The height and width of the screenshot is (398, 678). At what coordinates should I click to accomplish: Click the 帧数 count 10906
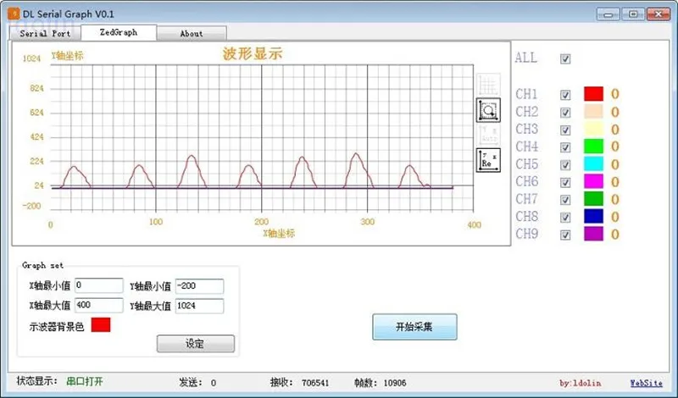[x=395, y=383]
